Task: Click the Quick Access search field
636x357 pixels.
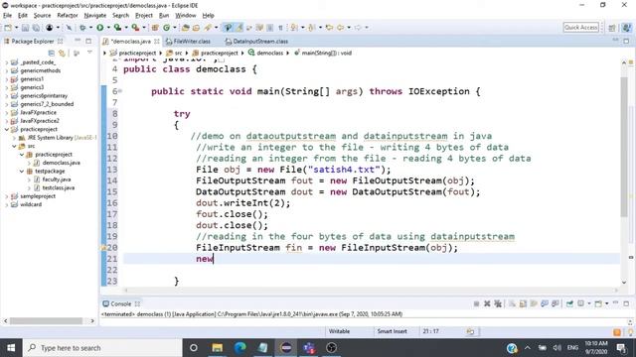Action: tap(580, 28)
